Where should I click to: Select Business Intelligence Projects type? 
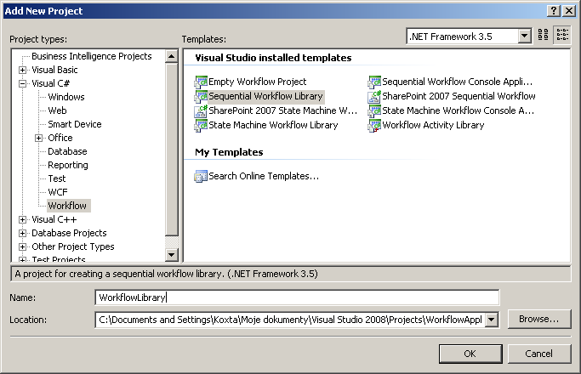pos(92,56)
